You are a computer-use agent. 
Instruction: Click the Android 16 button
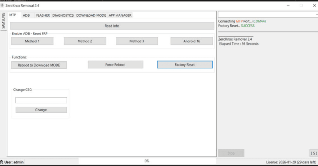click(x=192, y=41)
